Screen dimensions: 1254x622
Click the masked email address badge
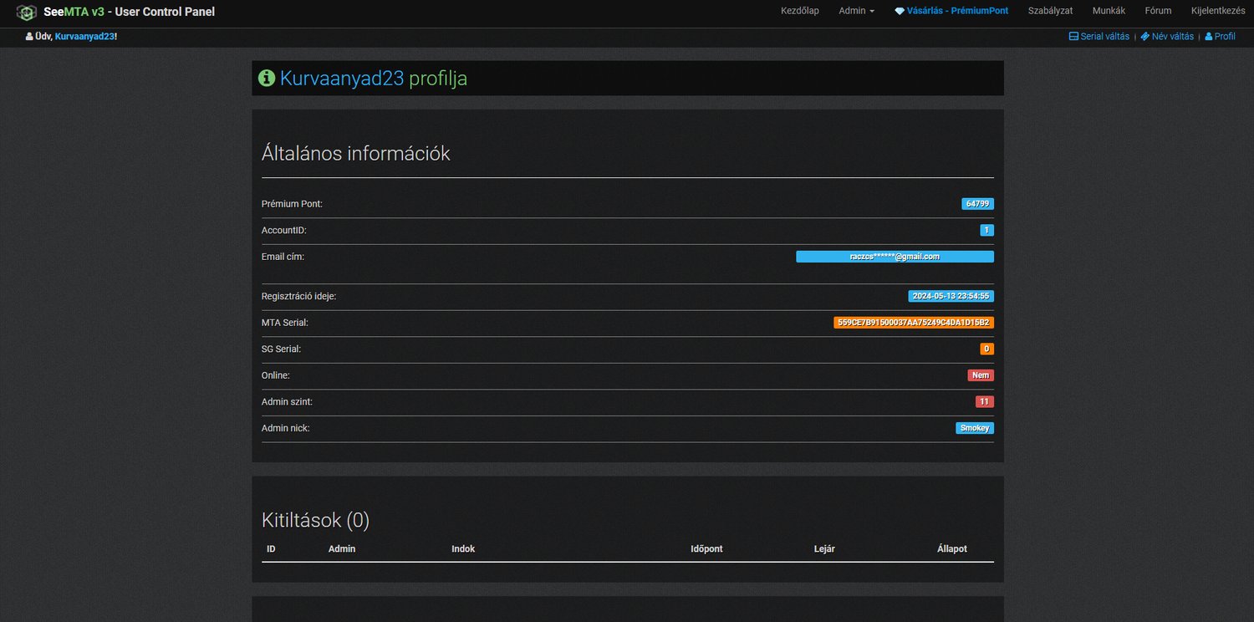[895, 257]
